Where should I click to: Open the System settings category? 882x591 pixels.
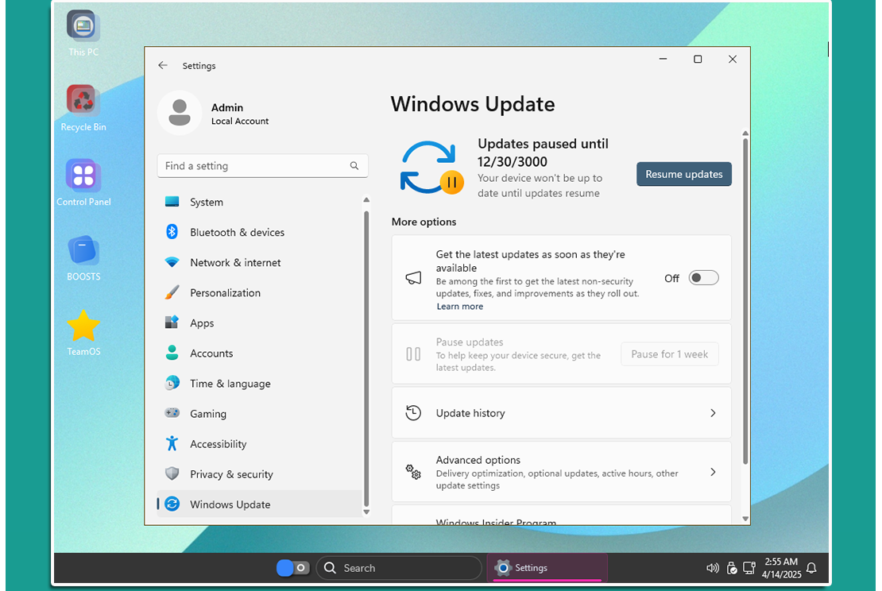207,202
